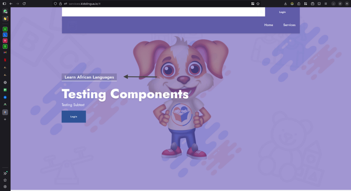Open the Netflix sidebar tab
This screenshot has width=351, height=191.
(5, 60)
